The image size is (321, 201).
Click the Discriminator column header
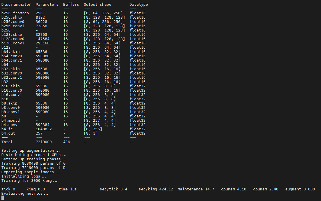[x=16, y=4]
